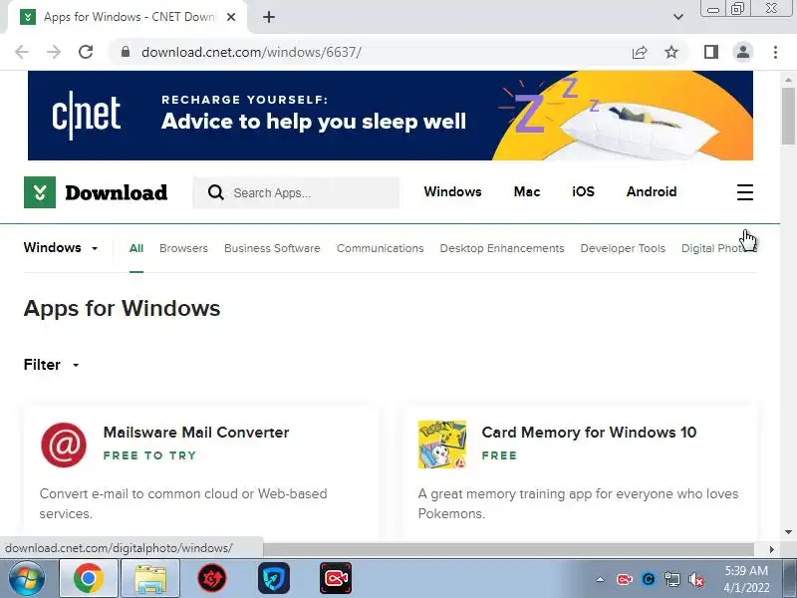Click the red Driver Booster taskbar icon
Image resolution: width=797 pixels, height=598 pixels.
tap(212, 579)
